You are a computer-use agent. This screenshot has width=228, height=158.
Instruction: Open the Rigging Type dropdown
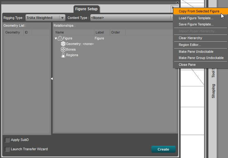(x=45, y=18)
